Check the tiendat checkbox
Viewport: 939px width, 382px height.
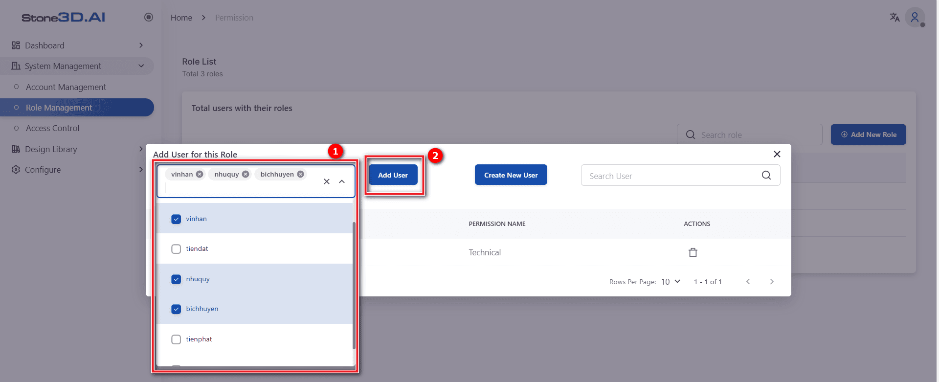tap(176, 249)
